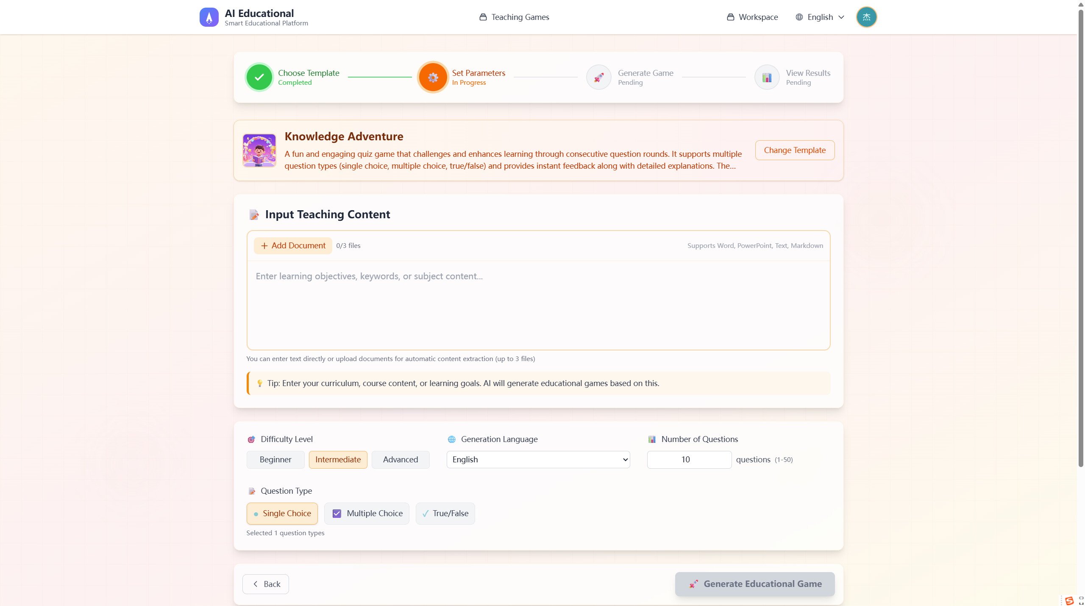Click Generate Educational Game
The width and height of the screenshot is (1085, 606).
754,584
